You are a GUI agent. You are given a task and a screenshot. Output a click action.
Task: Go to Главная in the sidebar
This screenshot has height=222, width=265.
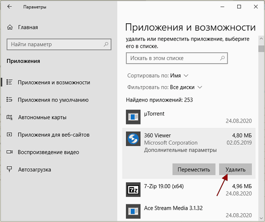28,27
